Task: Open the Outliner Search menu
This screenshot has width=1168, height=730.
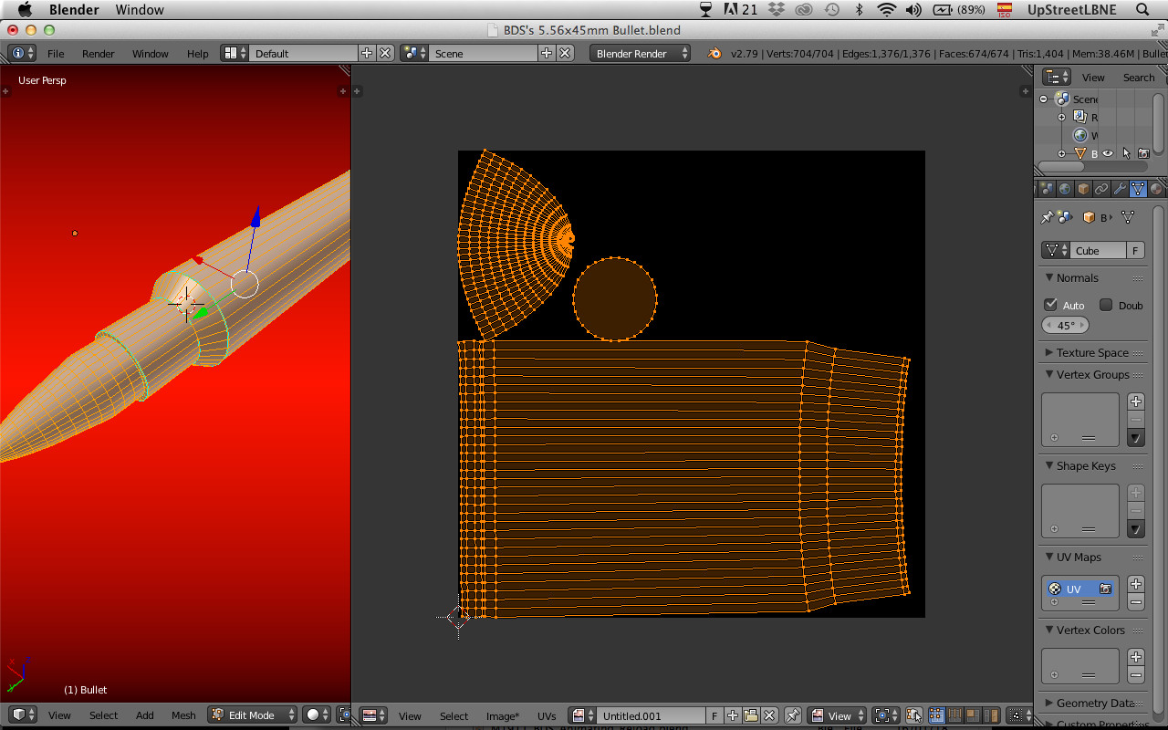Action: [x=1138, y=78]
